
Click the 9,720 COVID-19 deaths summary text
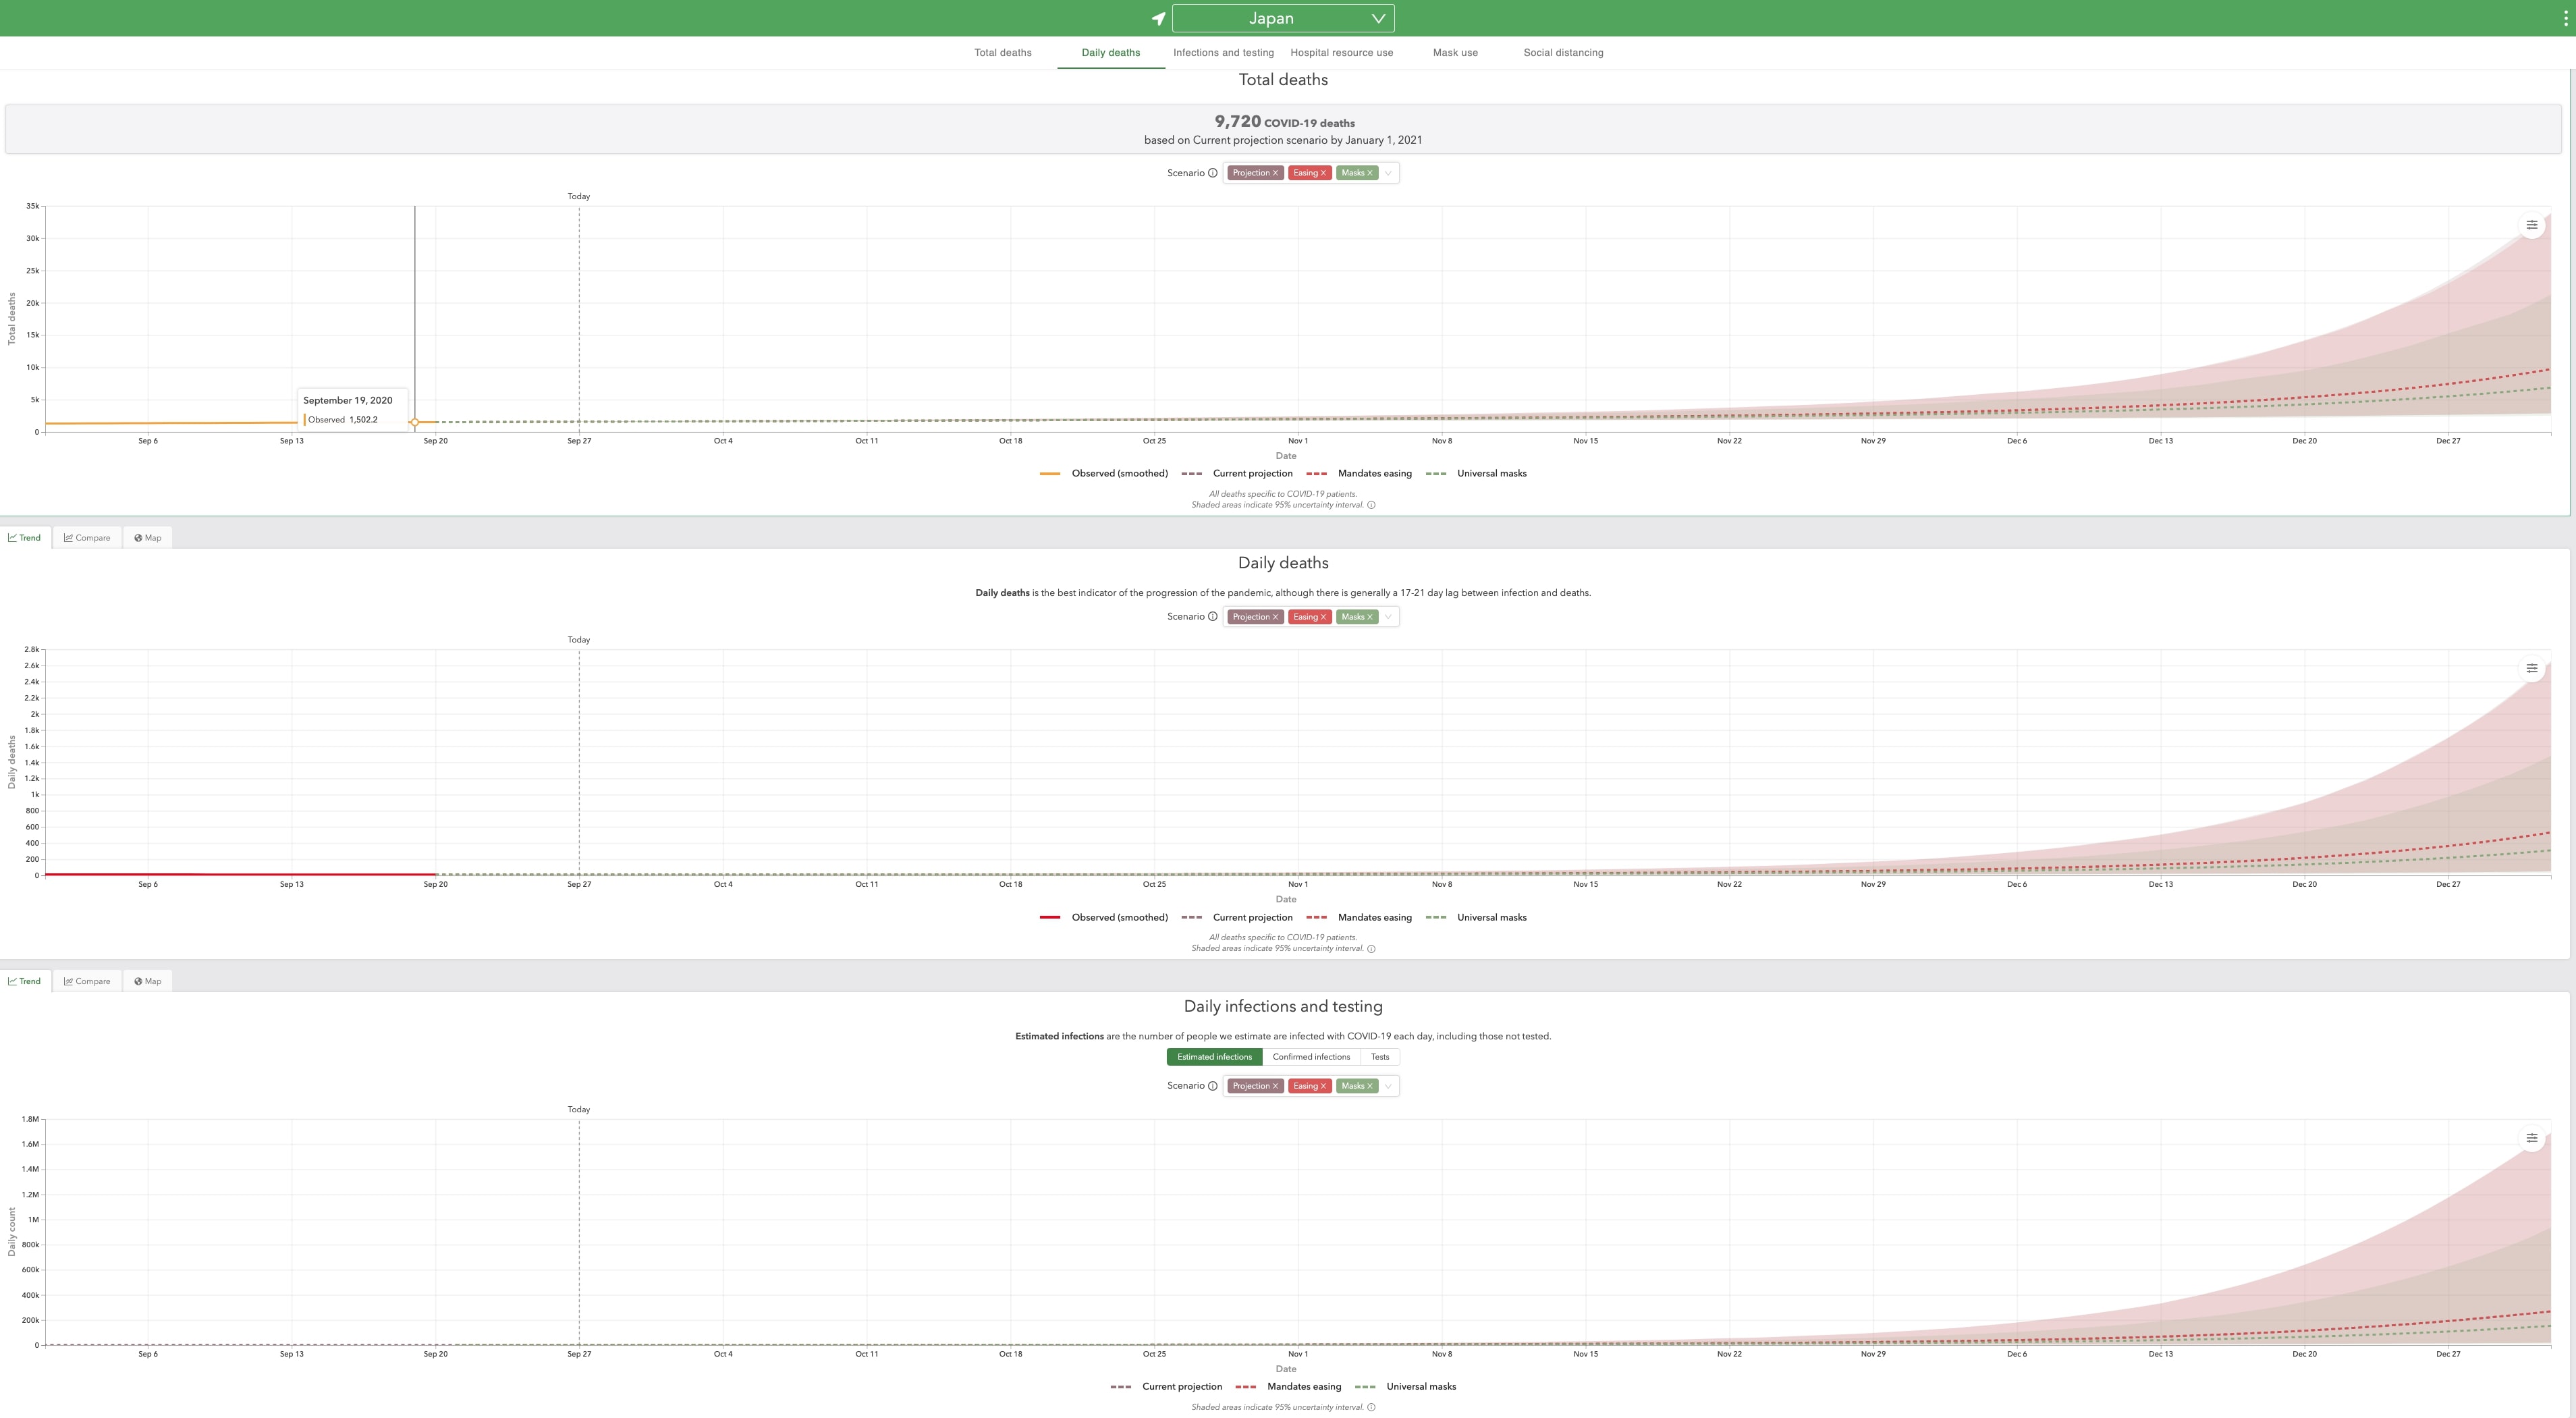[x=1284, y=122]
